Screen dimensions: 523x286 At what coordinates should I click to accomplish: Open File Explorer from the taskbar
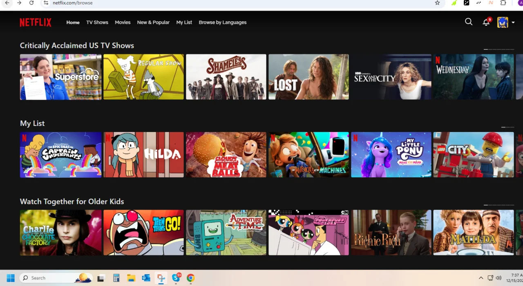131,278
